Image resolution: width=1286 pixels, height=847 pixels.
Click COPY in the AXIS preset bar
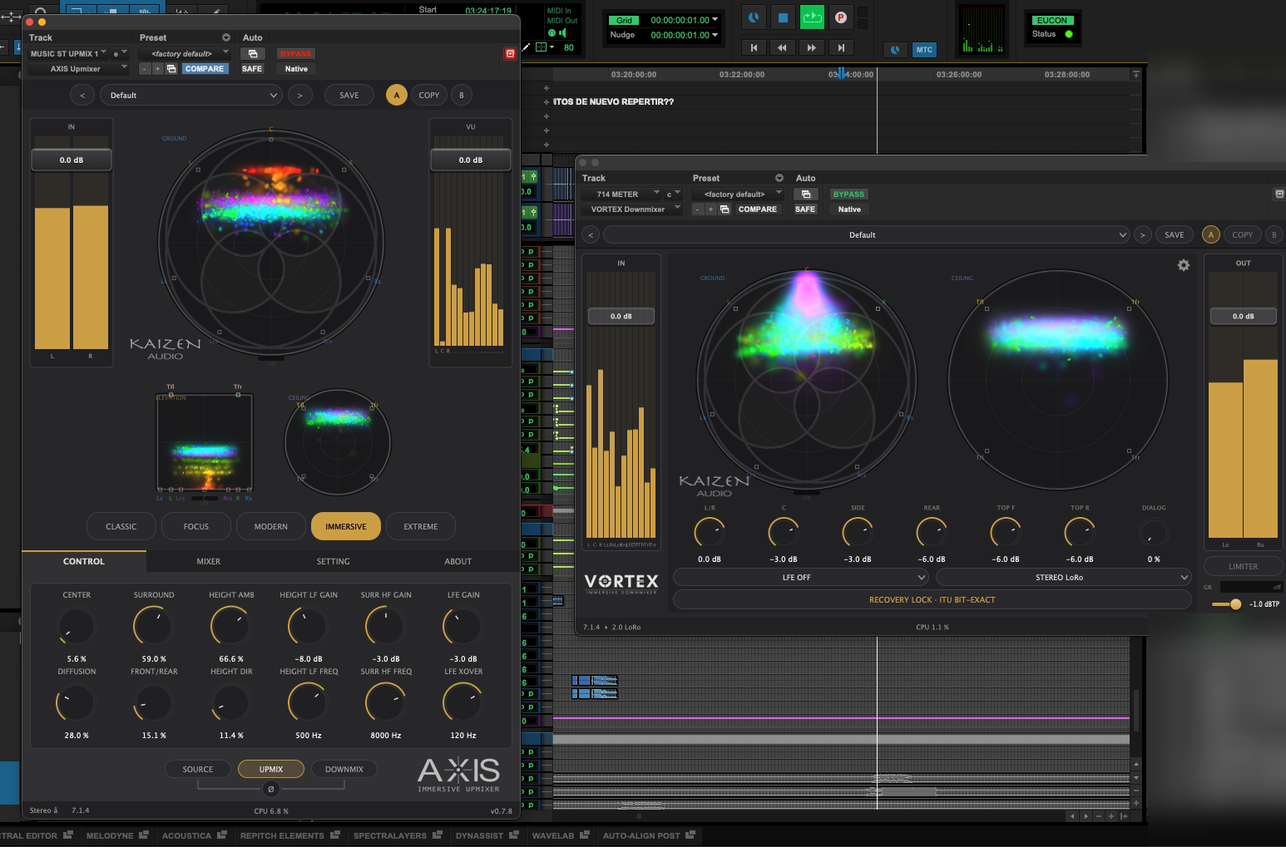coord(429,95)
